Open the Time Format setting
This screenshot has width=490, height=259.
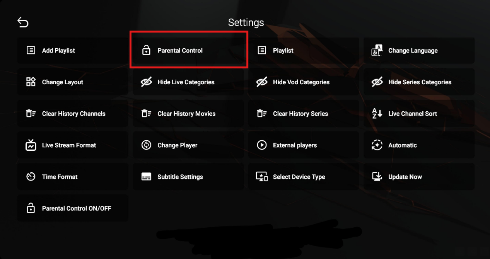click(x=73, y=177)
